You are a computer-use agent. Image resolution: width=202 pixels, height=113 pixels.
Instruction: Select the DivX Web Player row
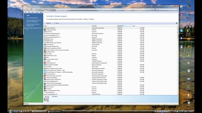tap(94, 92)
